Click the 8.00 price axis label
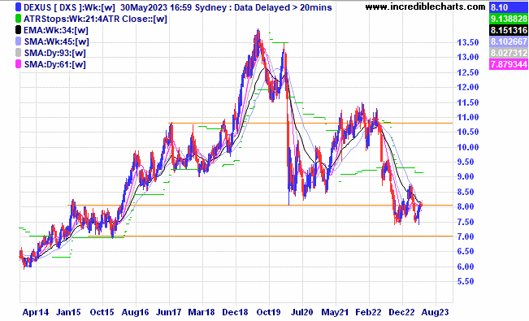Screen dimensions: 529x321 [466, 206]
